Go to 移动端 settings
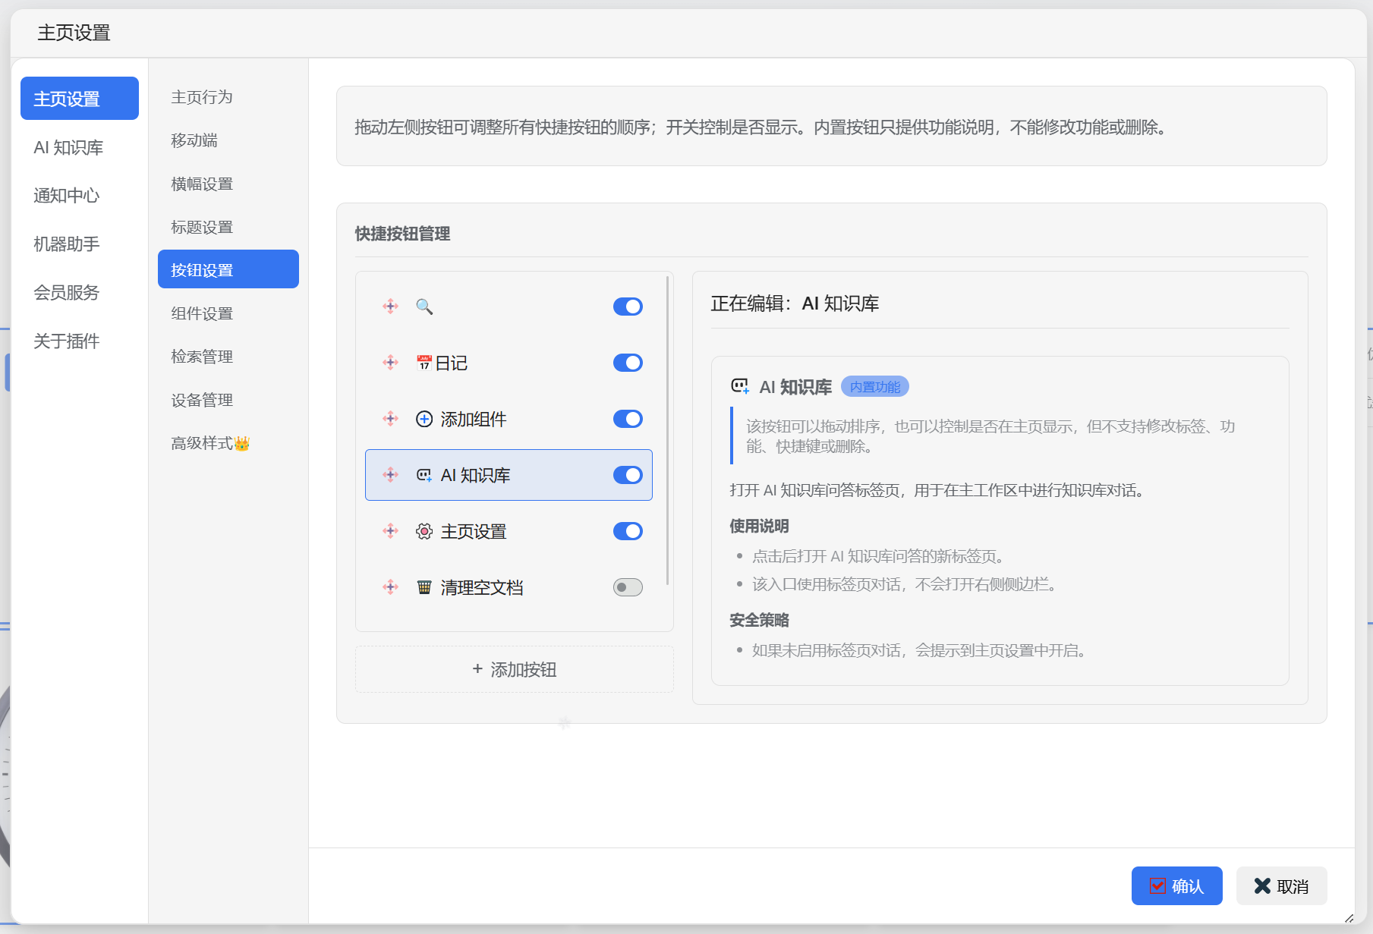 pyautogui.click(x=228, y=140)
